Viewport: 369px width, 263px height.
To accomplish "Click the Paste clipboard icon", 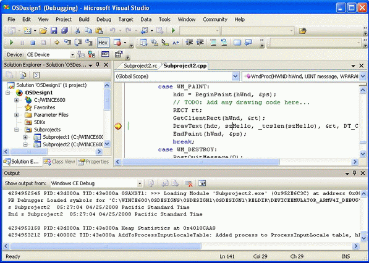I will [99, 30].
